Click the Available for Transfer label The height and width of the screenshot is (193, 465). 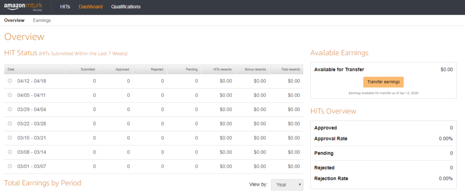[x=339, y=70]
